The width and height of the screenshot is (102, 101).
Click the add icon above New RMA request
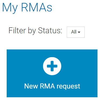(52, 66)
